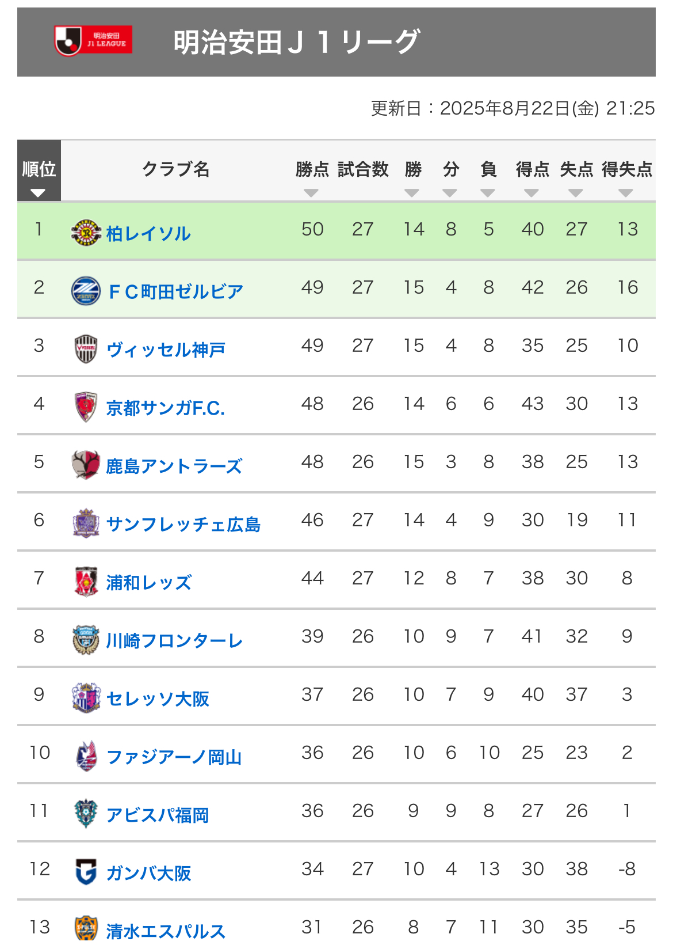The height and width of the screenshot is (949, 673).
Task: Open 清水エスパルス team link
Action: [166, 931]
